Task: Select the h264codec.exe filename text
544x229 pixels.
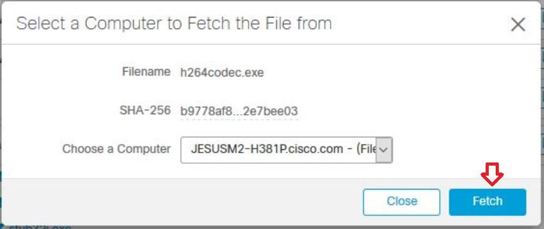Action: 222,73
